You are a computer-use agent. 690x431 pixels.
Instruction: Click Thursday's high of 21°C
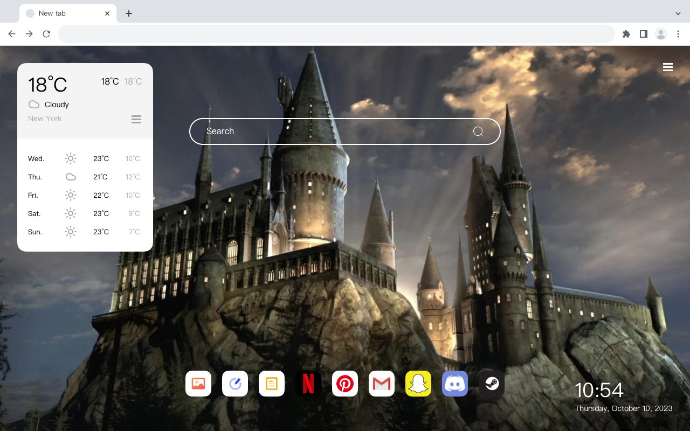click(x=100, y=177)
